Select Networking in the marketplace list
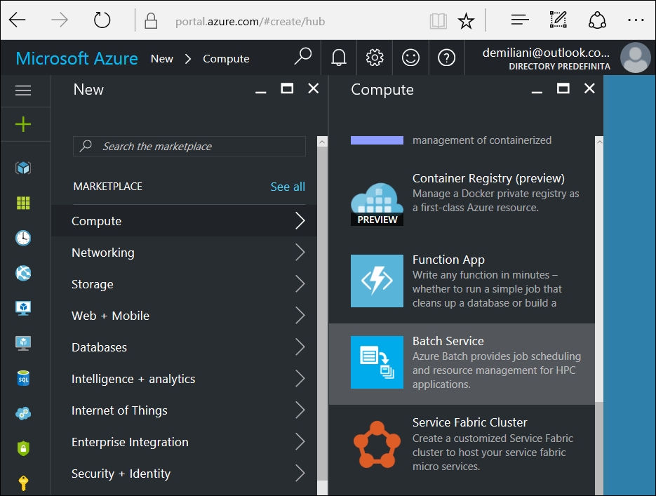This screenshot has width=656, height=496. click(184, 253)
